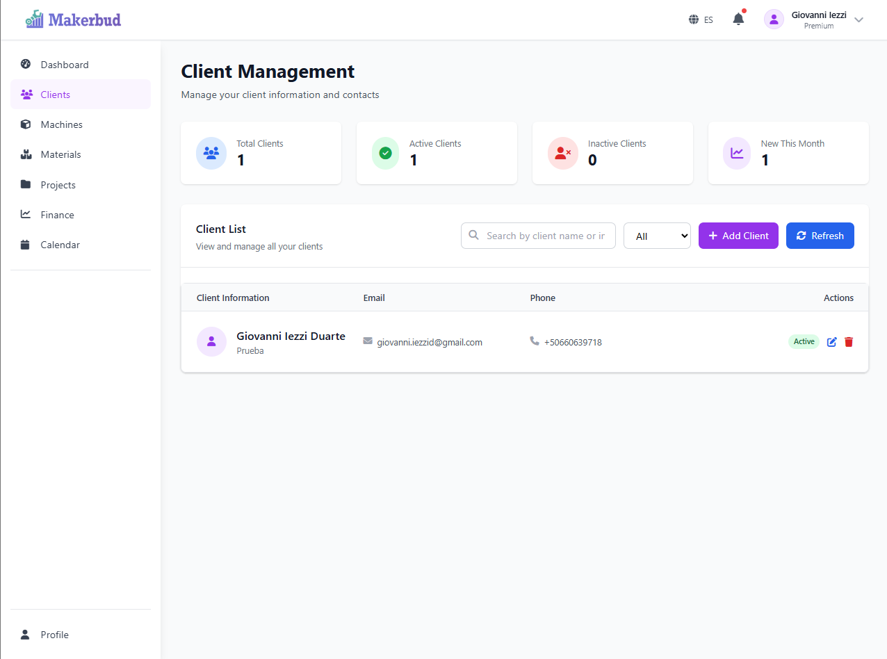Edit Giovanni Iezzi Duarte using the pencil icon
This screenshot has height=659, width=887.
tap(831, 341)
